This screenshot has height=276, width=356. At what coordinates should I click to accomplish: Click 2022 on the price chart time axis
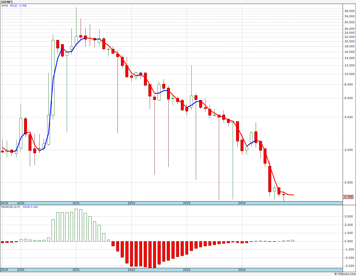point(131,203)
